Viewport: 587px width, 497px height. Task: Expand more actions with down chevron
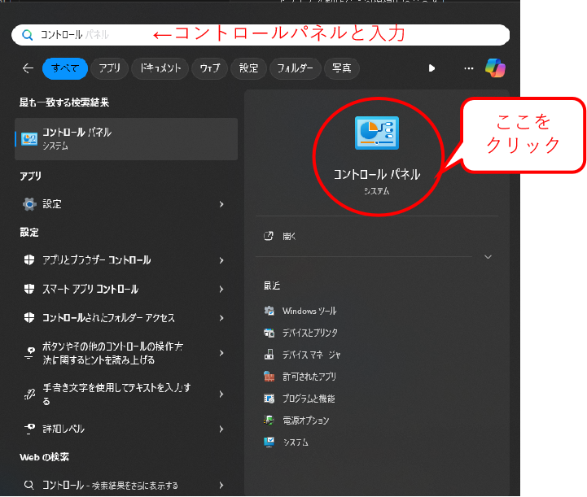tap(488, 257)
